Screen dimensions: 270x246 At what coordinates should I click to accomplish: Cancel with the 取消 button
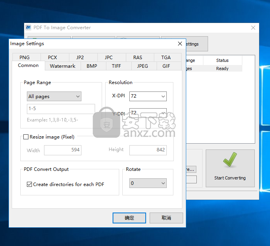(166, 218)
